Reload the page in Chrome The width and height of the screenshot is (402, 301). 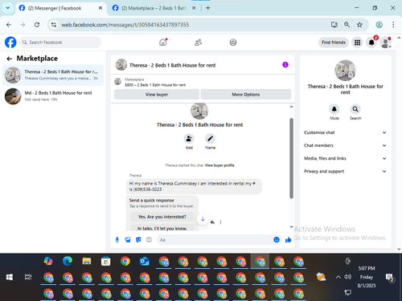(37, 25)
